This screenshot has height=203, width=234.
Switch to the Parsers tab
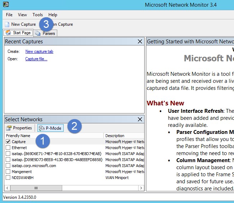(x=45, y=33)
